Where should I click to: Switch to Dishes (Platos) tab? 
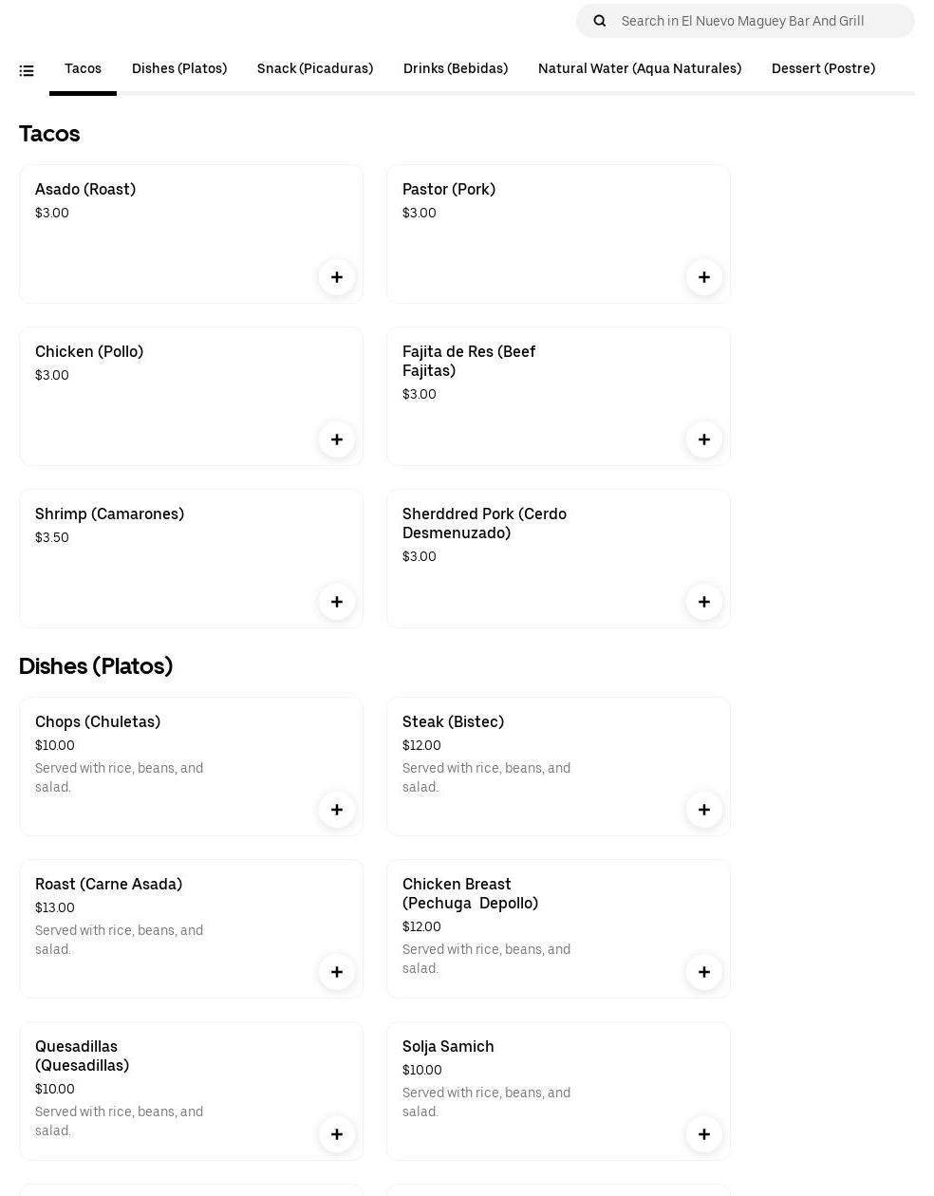pyautogui.click(x=179, y=68)
